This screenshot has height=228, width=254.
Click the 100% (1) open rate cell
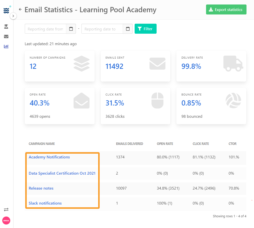click(164, 203)
